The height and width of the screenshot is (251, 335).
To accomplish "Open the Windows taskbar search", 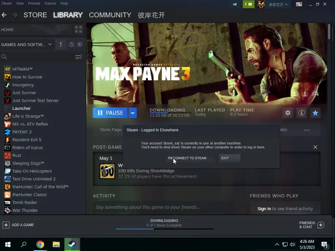I will 24,244.
